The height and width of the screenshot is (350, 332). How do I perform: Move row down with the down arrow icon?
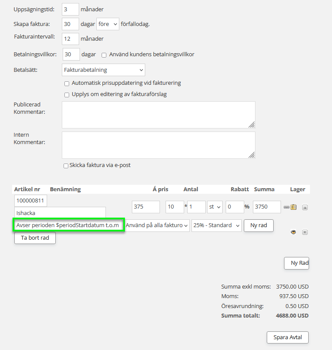coord(305,232)
